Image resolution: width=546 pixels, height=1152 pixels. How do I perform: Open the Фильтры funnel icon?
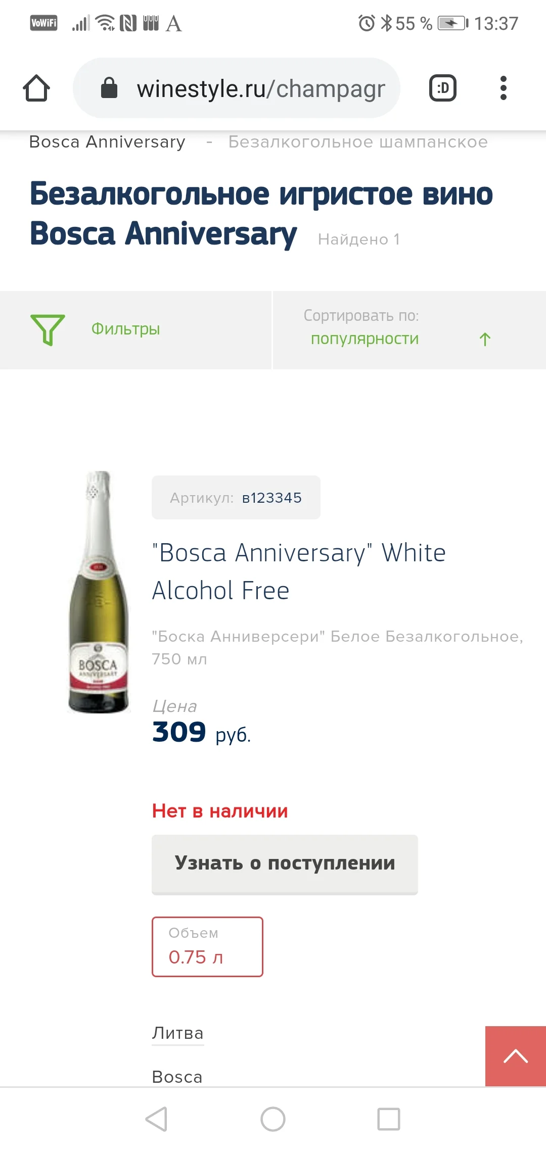(x=48, y=329)
